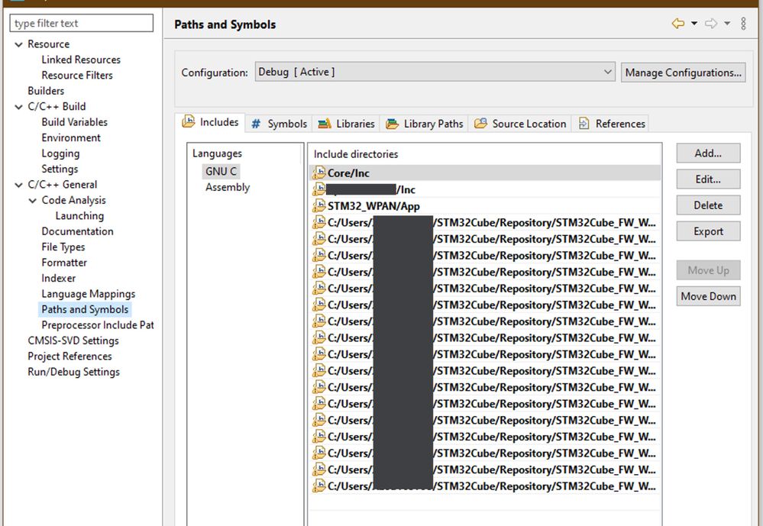Select the STM32_WPAN/App include directory

485,206
